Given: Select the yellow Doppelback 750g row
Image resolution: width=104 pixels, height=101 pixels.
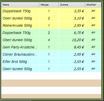Looking at the screenshot, I should click(x=51, y=11).
